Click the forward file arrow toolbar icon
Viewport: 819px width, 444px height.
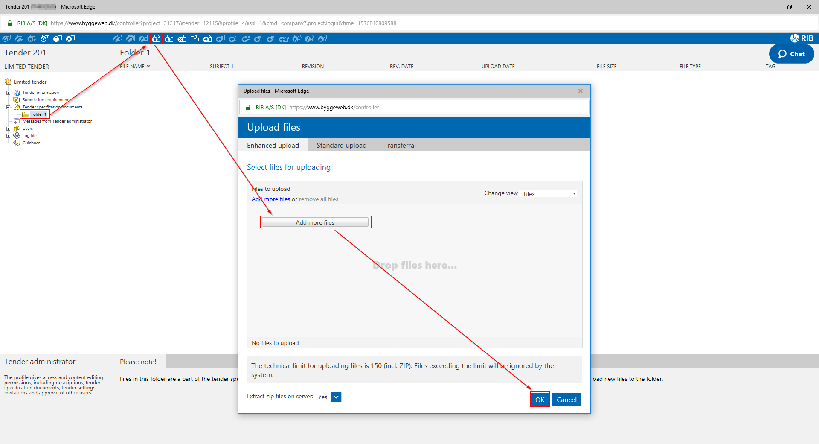point(207,39)
